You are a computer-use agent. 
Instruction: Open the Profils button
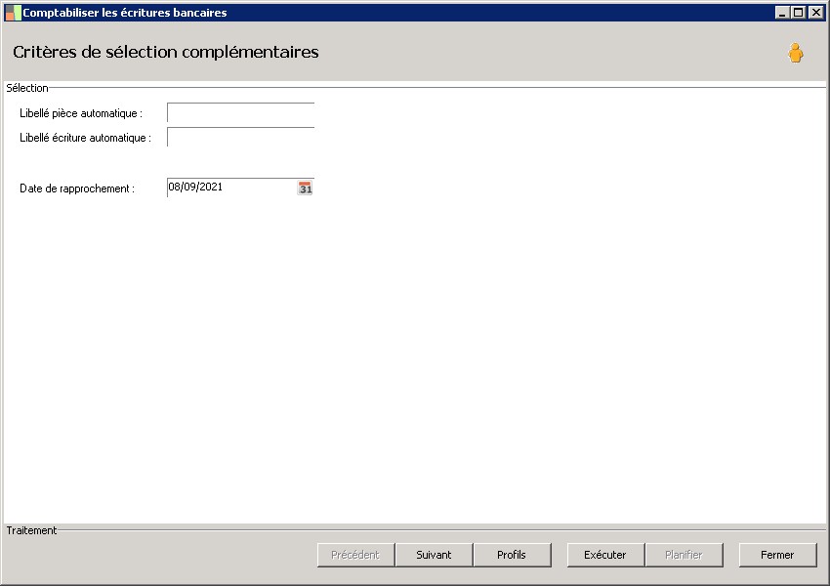[x=512, y=555]
